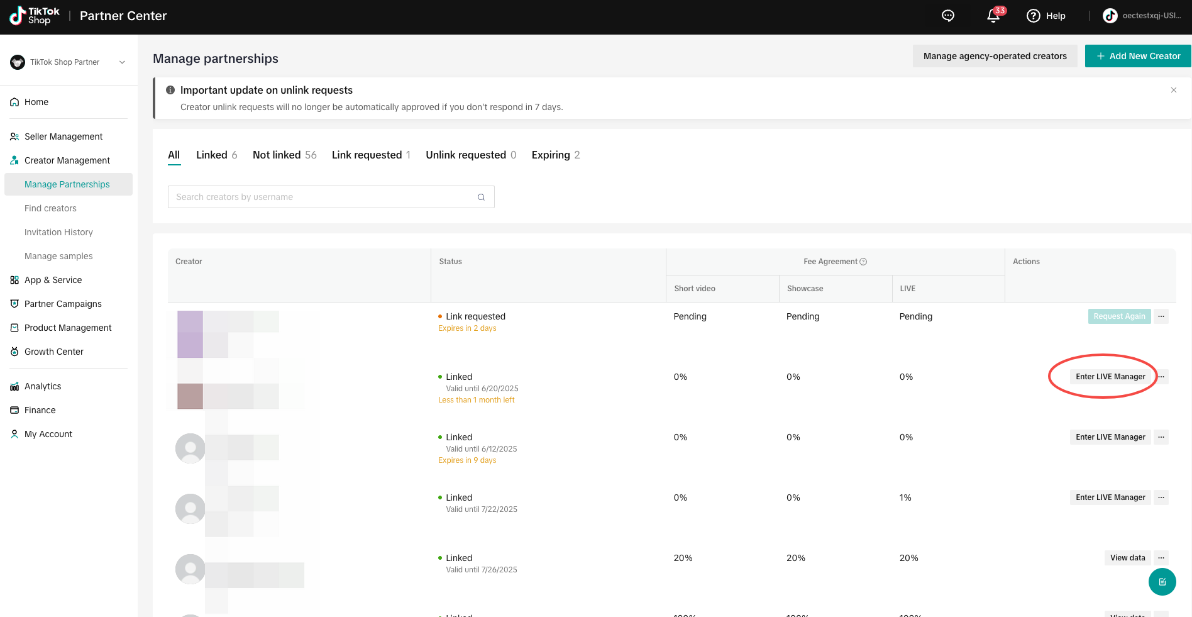Click the Add New Creator button

click(1138, 56)
